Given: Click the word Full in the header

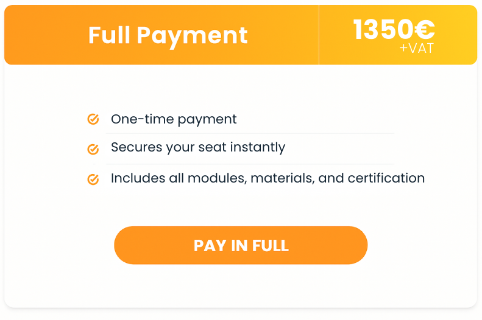Looking at the screenshot, I should click(x=109, y=35).
